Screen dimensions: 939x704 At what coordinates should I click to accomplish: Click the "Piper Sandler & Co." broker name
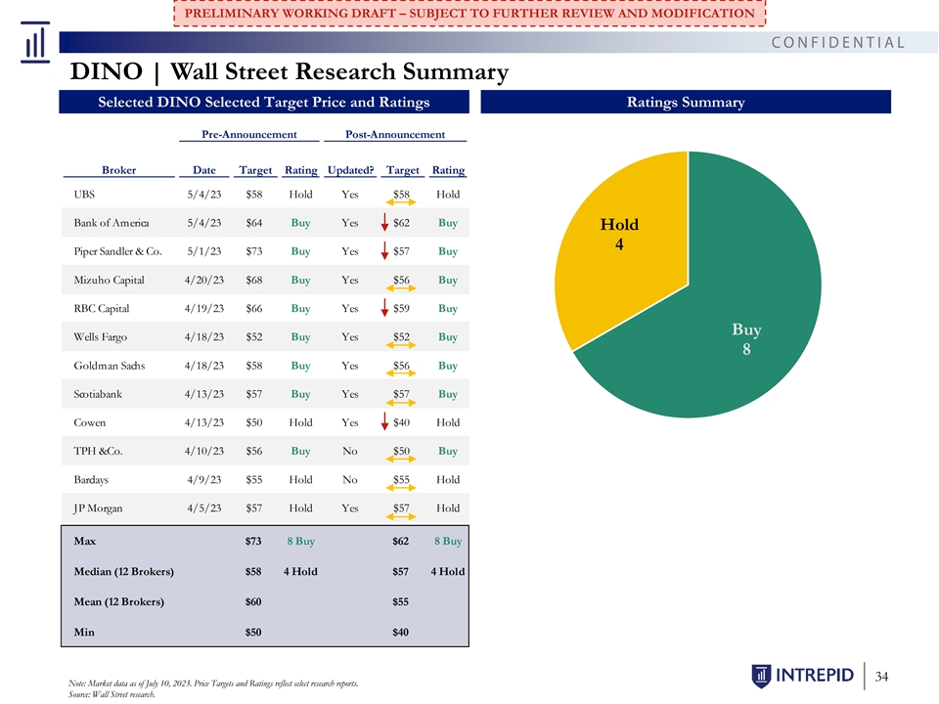click(118, 251)
